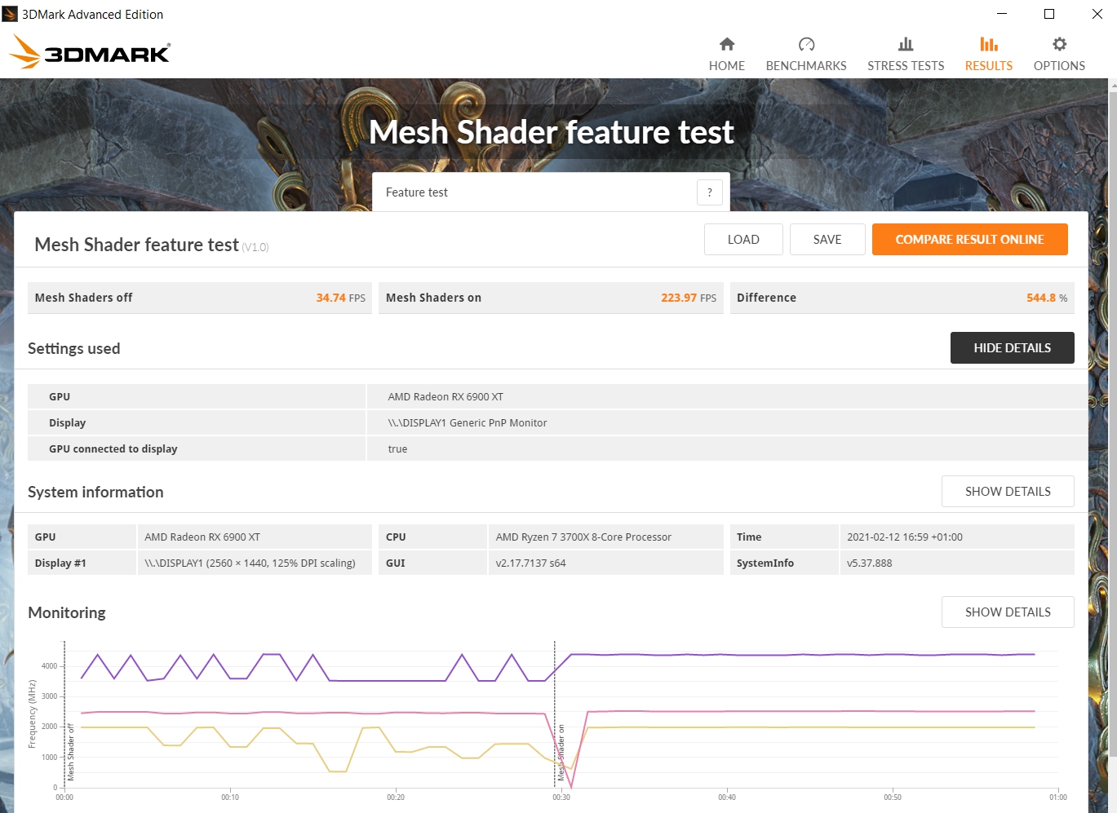1117x813 pixels.
Task: Click COMPARE RESULT ONLINE button
Action: click(969, 239)
